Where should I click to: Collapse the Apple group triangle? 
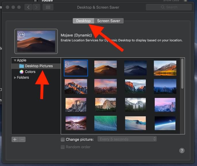[15, 61]
